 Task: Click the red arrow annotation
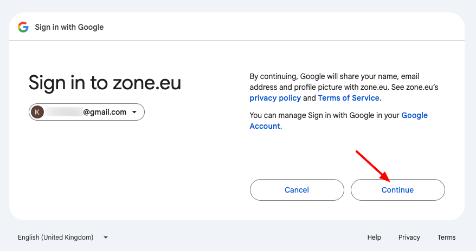372,166
